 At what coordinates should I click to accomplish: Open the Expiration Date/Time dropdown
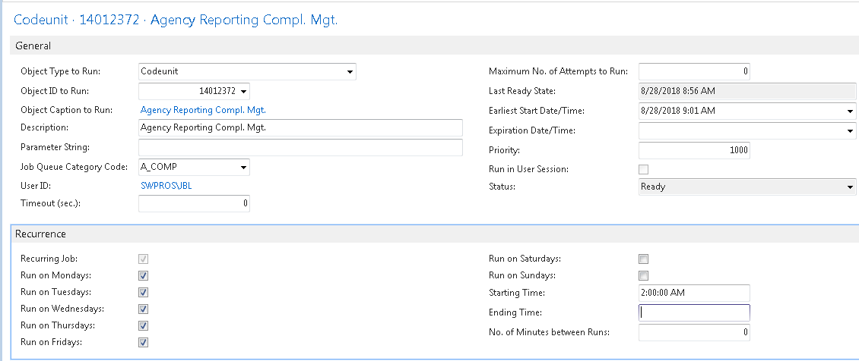pyautogui.click(x=850, y=131)
